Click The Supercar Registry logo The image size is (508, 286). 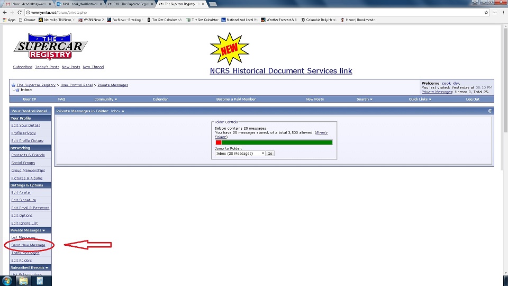point(50,47)
